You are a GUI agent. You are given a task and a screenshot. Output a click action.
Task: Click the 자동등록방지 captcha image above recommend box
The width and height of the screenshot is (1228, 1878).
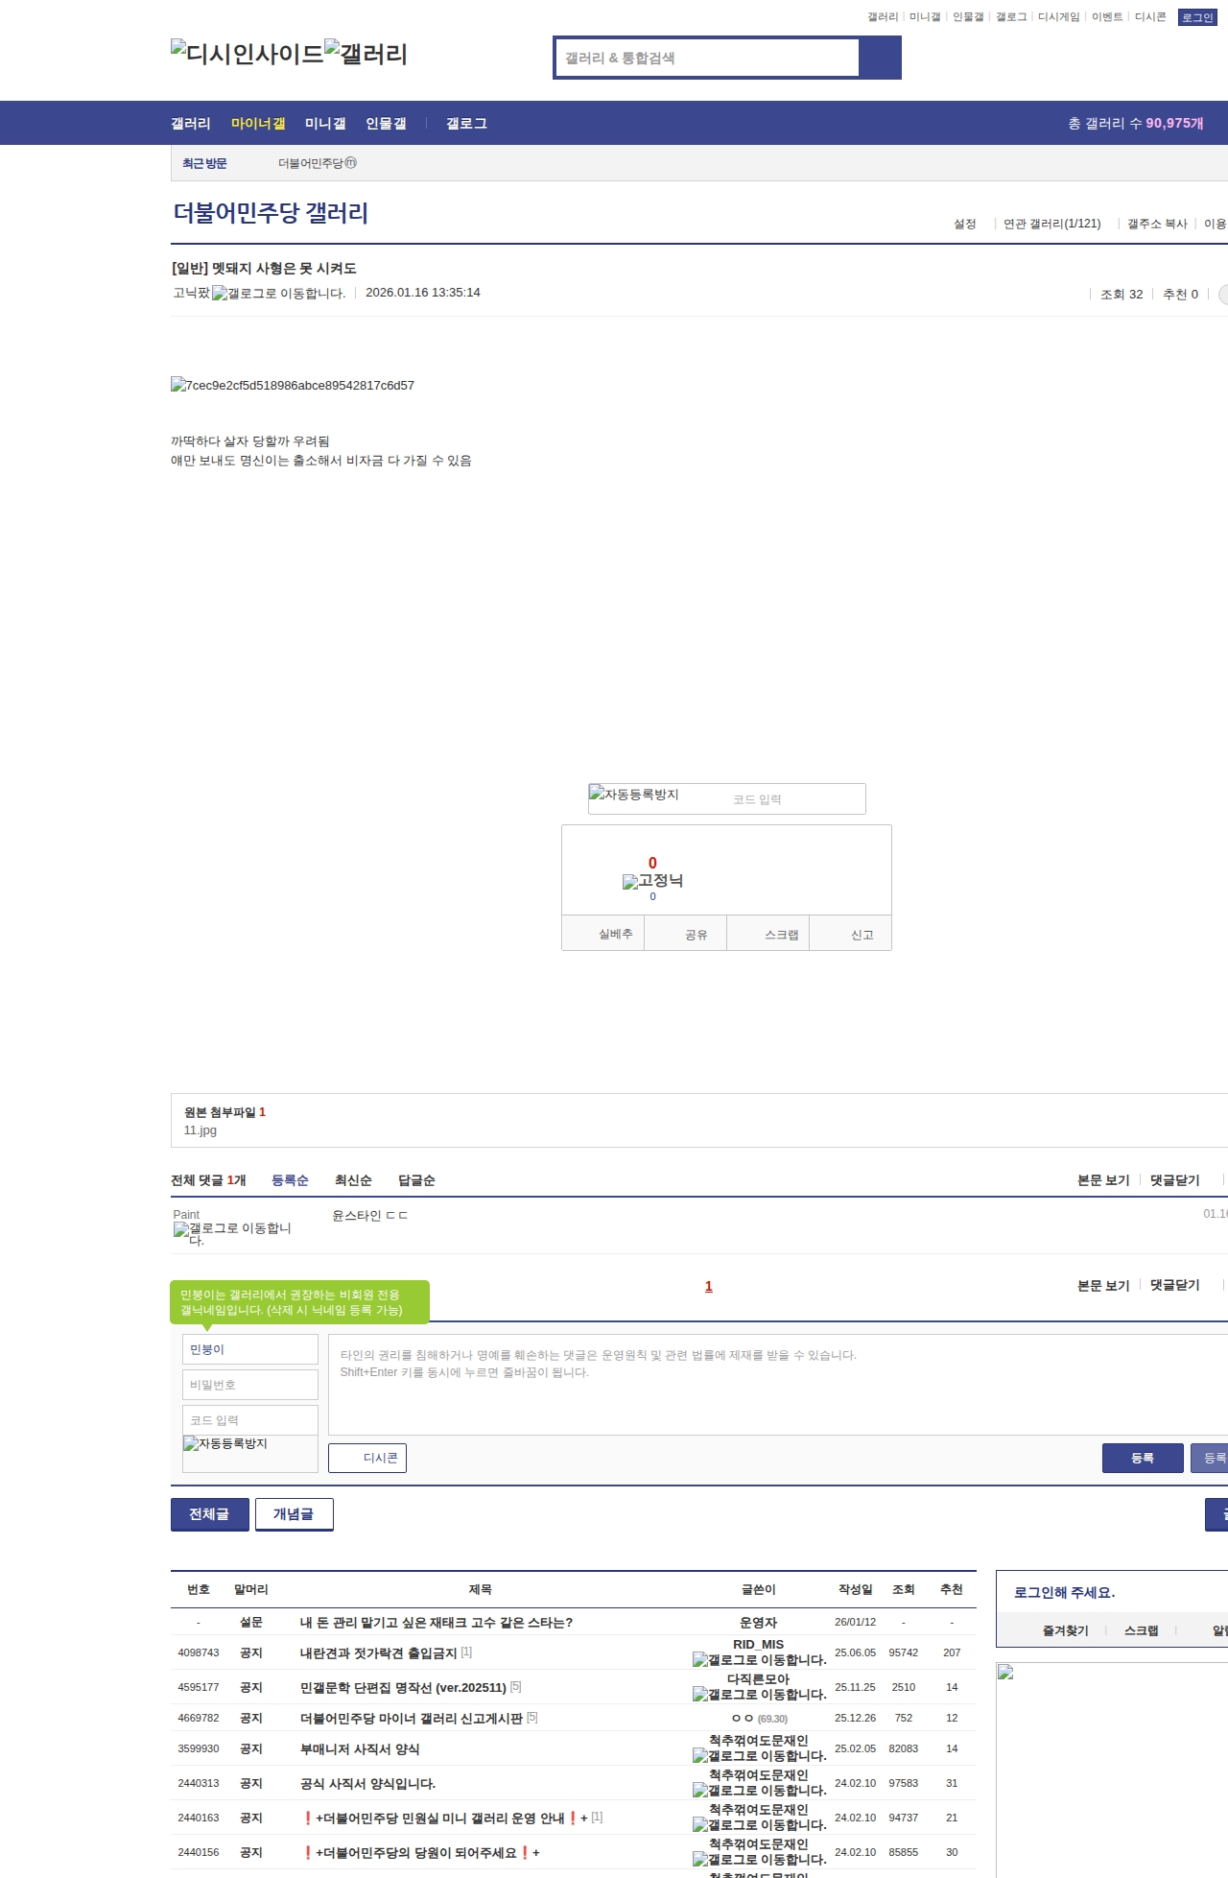pyautogui.click(x=634, y=794)
